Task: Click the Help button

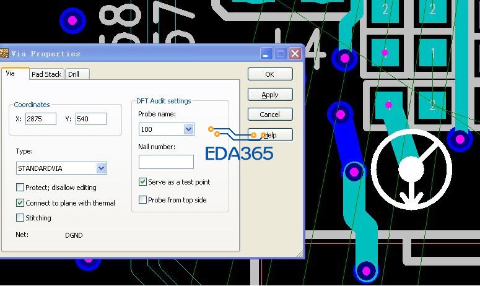Action: pos(270,135)
